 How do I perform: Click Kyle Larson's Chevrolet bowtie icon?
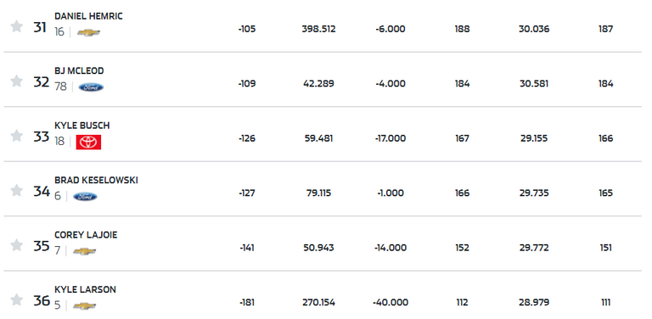point(84,306)
